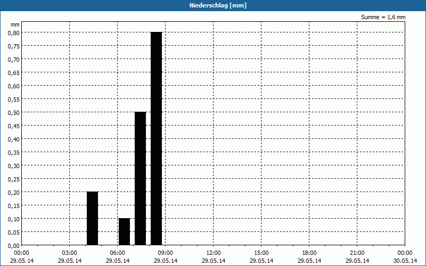Click the 0,45 y-axis label
This screenshot has height=266, width=426.
pyautogui.click(x=14, y=126)
